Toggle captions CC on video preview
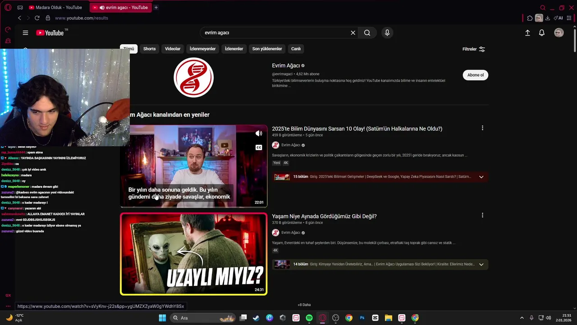The height and width of the screenshot is (325, 577). pos(259,148)
